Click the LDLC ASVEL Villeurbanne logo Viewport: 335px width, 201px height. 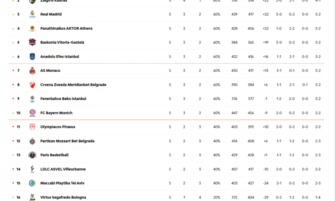click(32, 169)
